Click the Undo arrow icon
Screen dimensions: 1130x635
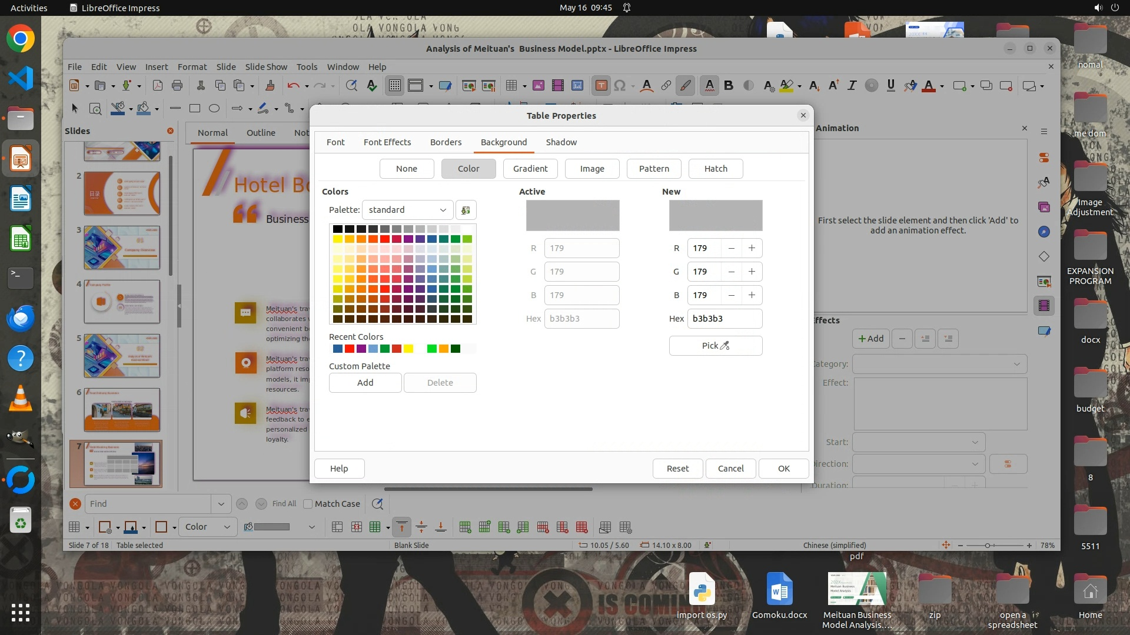[x=293, y=86]
